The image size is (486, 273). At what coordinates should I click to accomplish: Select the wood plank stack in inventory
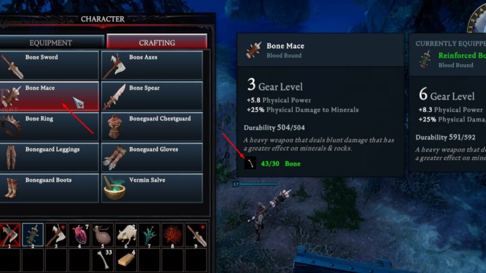(126, 260)
